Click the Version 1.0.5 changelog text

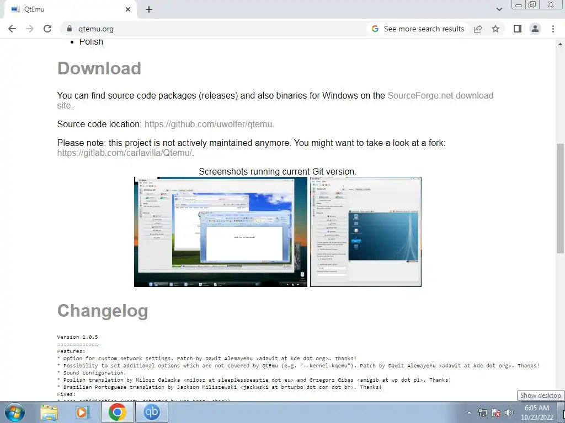(77, 337)
